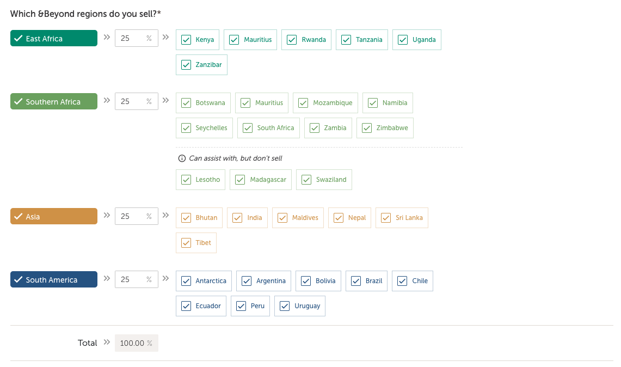Screen dimensions: 621x367
Task: Click the Total percentage field
Action: 136,343
